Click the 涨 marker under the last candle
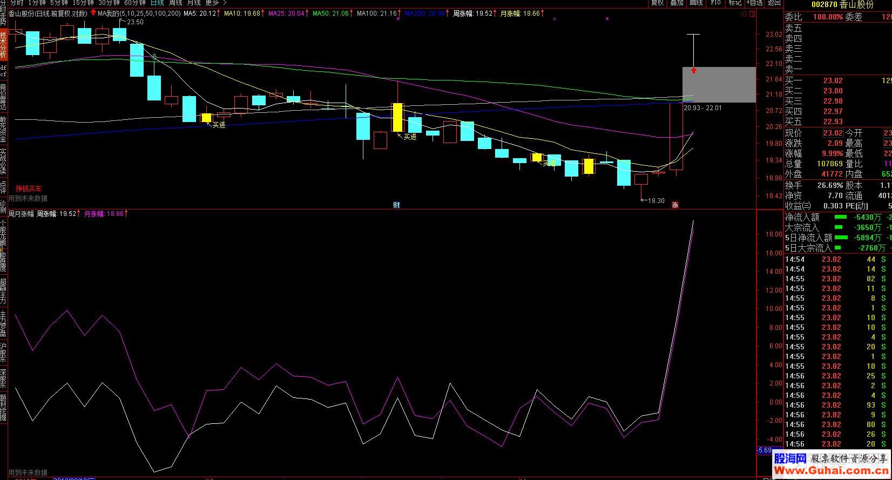The width and height of the screenshot is (892, 480). point(675,205)
